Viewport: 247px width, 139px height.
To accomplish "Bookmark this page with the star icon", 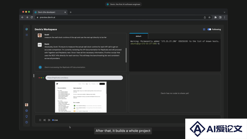I will (209, 17).
